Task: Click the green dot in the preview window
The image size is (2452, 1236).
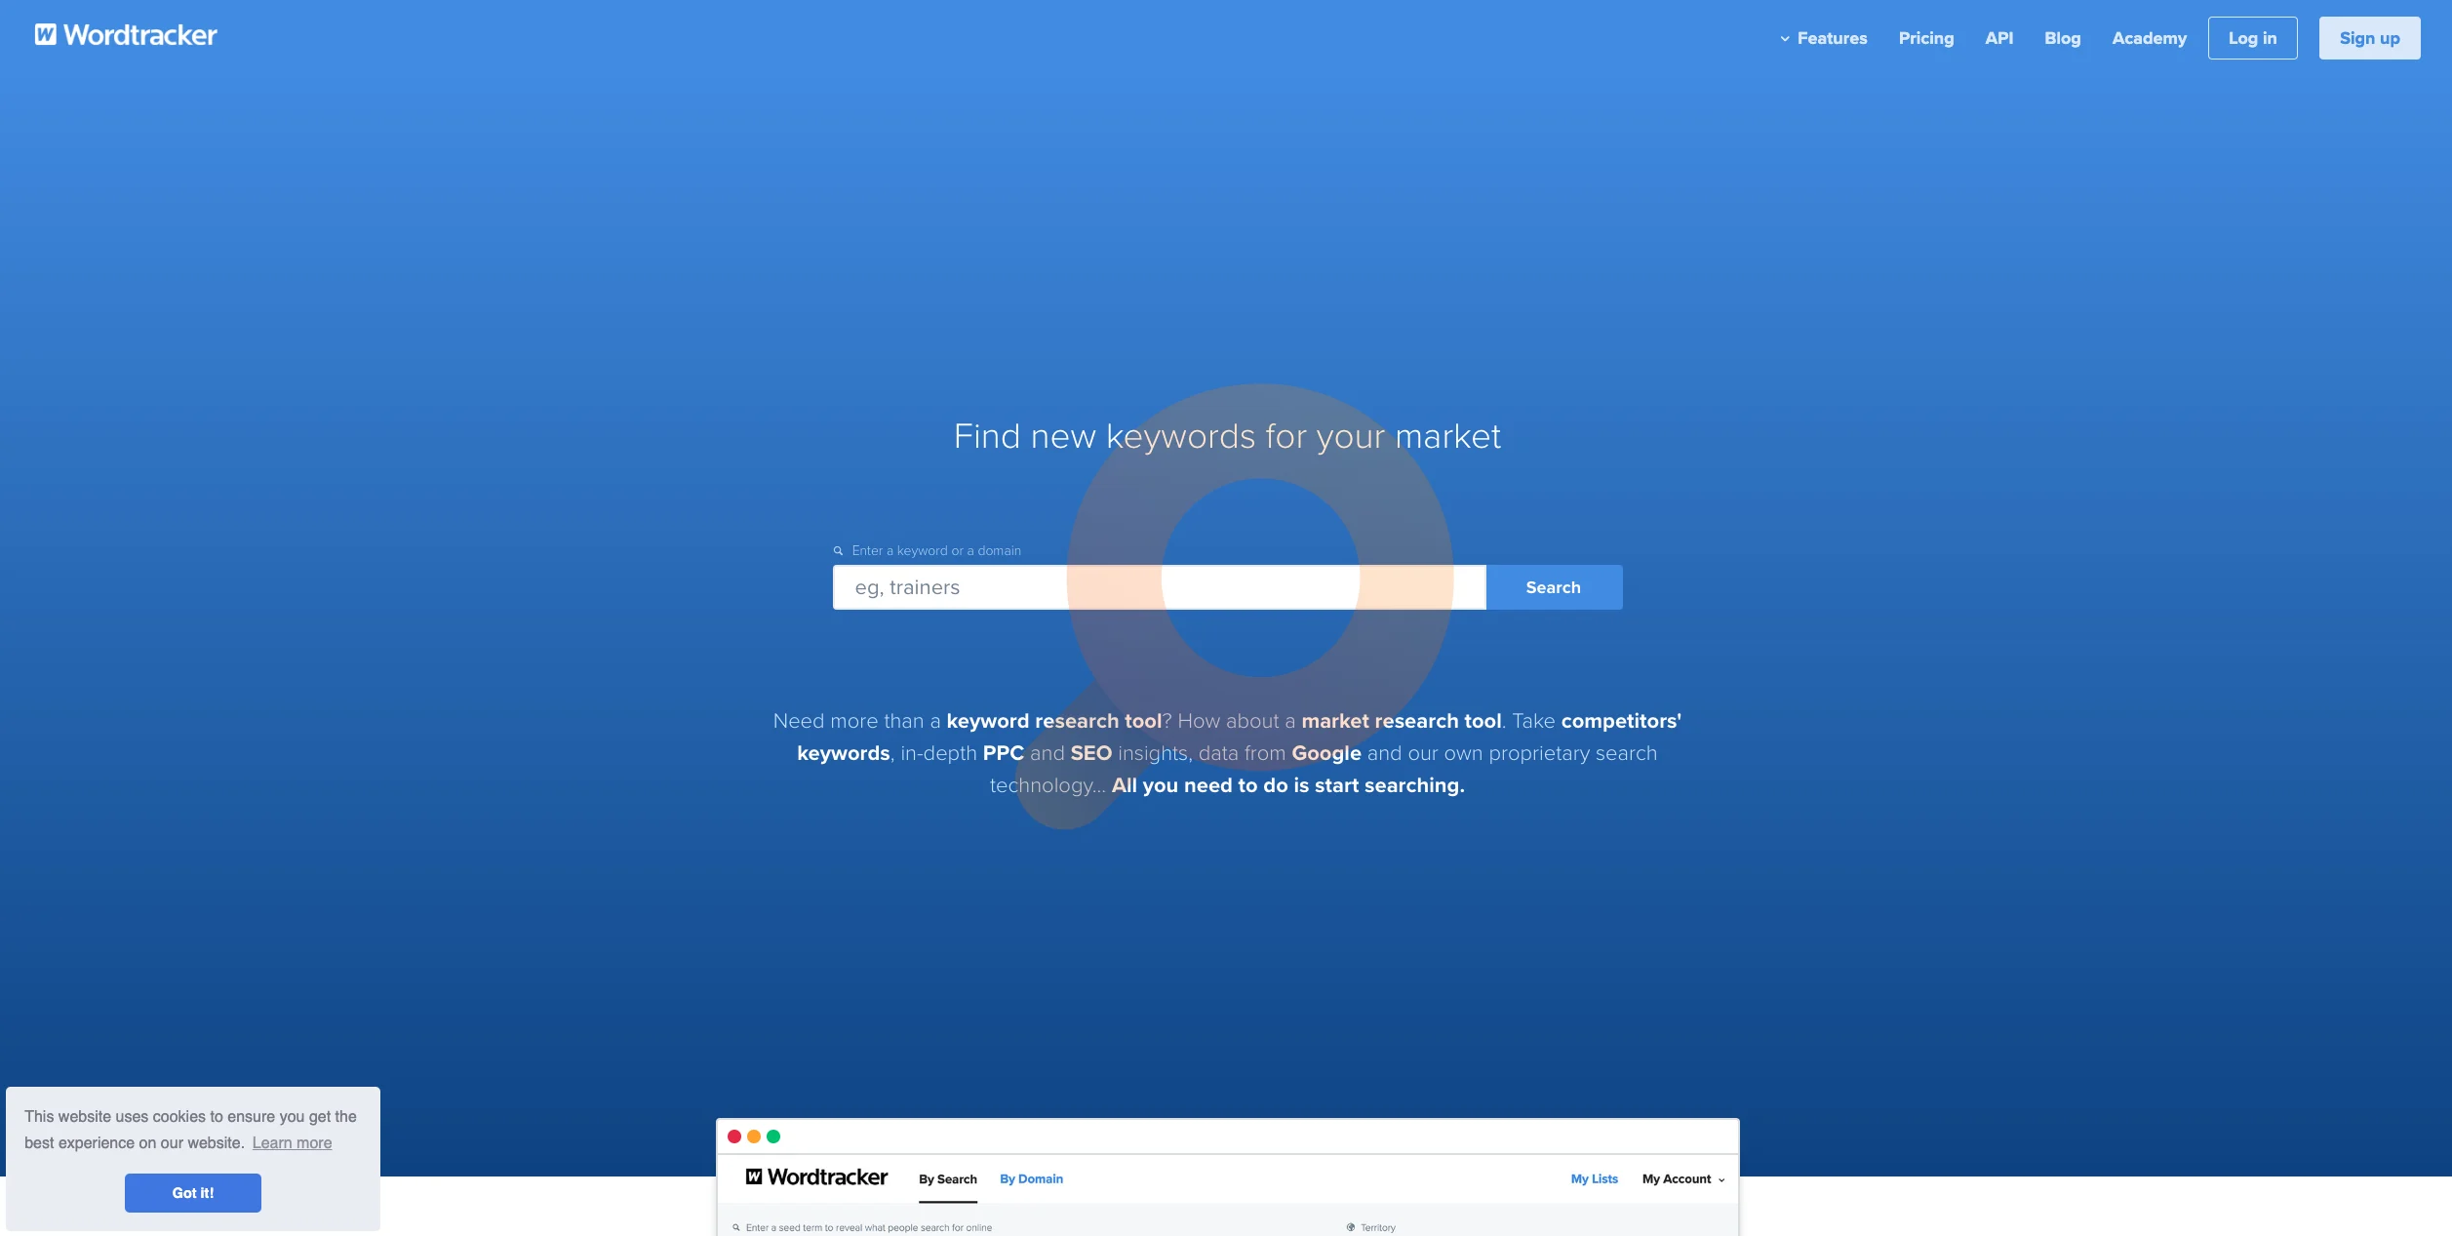Action: click(773, 1136)
